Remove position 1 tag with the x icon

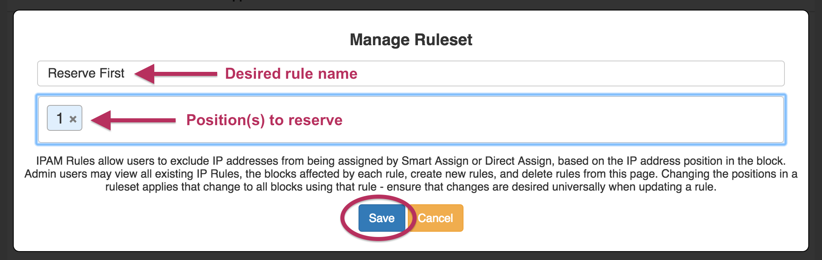click(73, 119)
